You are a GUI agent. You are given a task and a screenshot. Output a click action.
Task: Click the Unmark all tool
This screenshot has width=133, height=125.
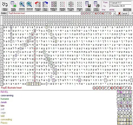[x=80, y=6]
